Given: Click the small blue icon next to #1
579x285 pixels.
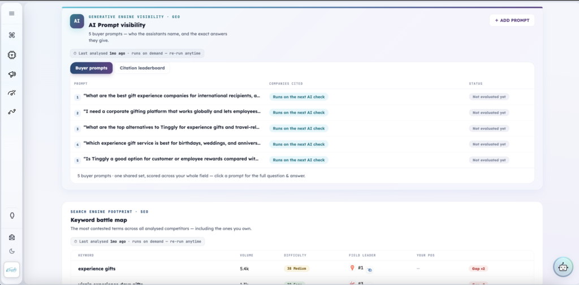Looking at the screenshot, I should click(370, 270).
